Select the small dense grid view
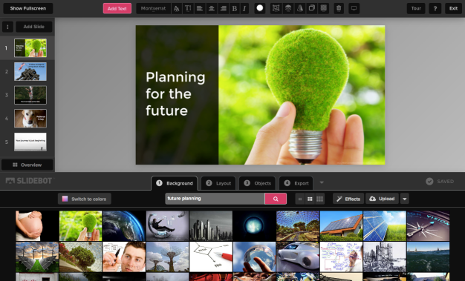This screenshot has height=281, width=465. pyautogui.click(x=319, y=199)
